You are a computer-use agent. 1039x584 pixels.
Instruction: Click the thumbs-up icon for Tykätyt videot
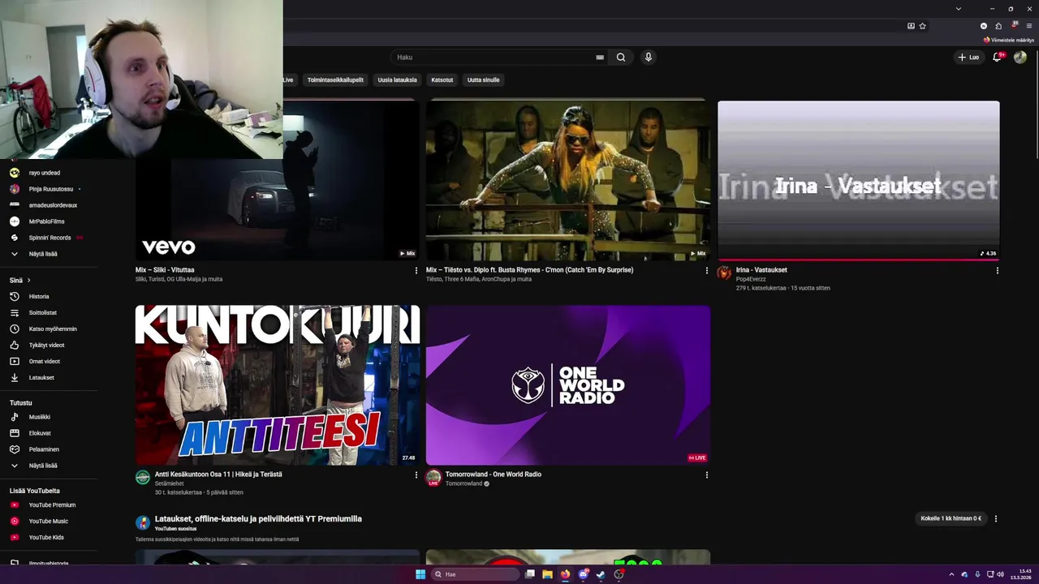click(15, 346)
